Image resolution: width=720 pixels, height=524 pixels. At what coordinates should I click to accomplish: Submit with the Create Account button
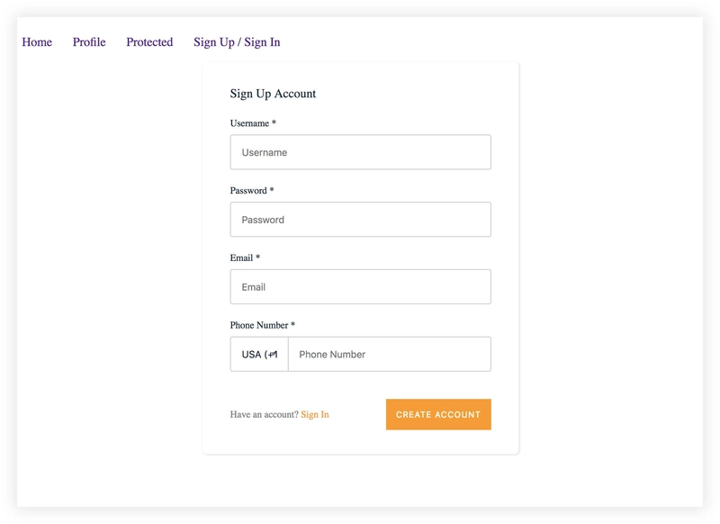pos(438,414)
